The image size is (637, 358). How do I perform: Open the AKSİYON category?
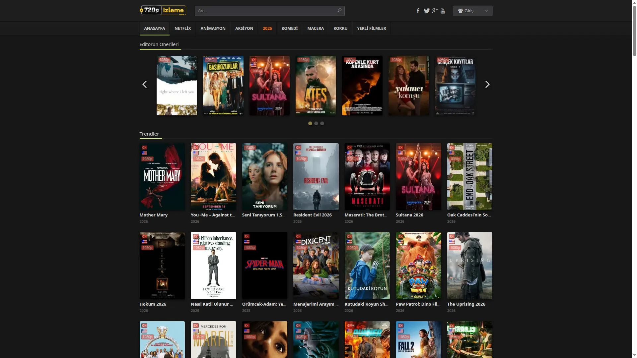244,29
